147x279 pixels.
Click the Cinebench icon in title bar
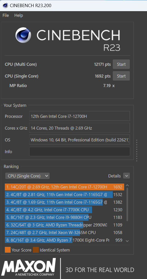[x=5, y=6]
